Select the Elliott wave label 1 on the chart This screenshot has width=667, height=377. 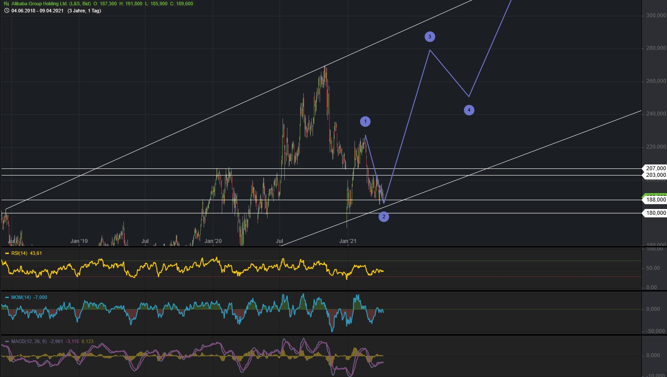coord(365,121)
